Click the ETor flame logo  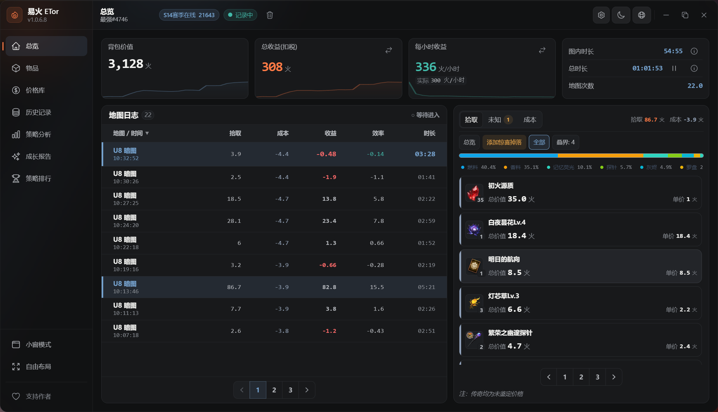(x=15, y=15)
